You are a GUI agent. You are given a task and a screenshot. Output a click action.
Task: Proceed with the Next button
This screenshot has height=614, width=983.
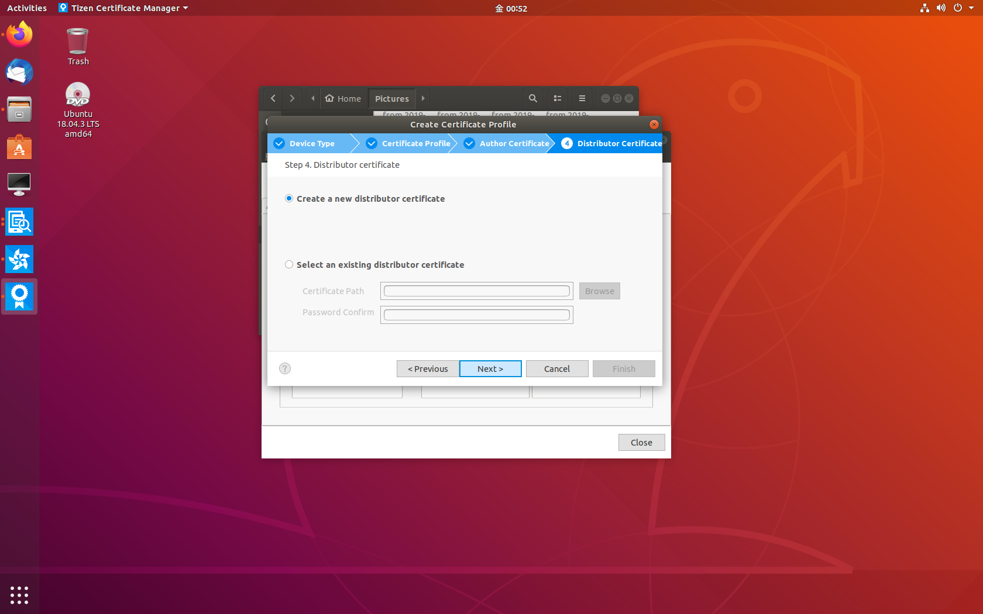(x=490, y=369)
